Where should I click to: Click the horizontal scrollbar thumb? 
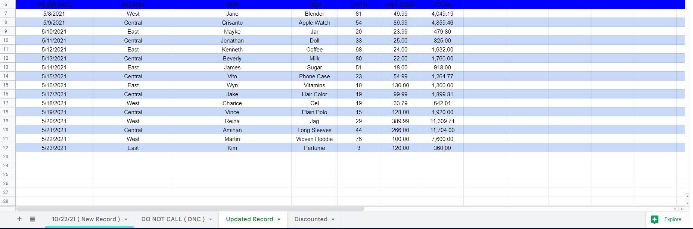(190, 209)
